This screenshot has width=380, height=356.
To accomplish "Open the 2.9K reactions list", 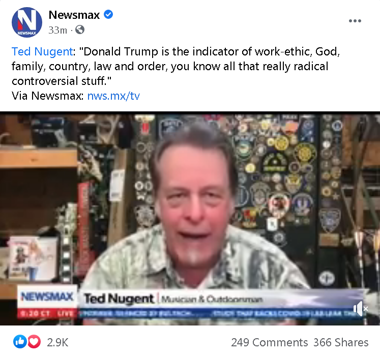I will [57, 342].
